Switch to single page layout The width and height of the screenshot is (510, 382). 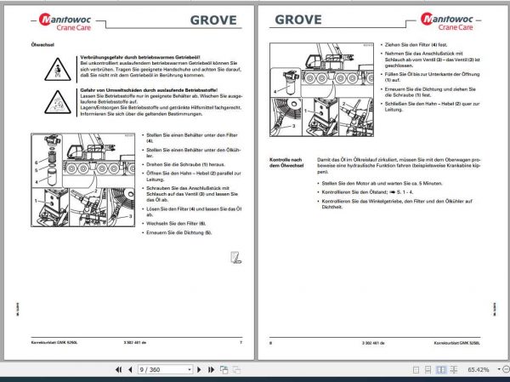(x=416, y=370)
